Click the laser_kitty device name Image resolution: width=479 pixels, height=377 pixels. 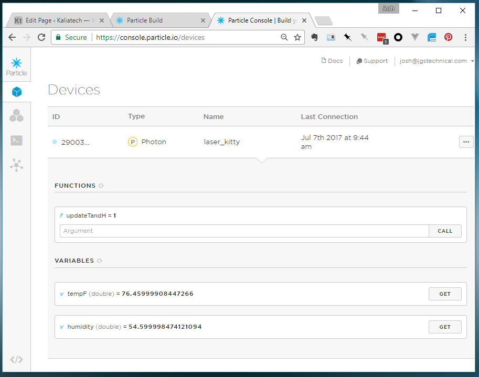pyautogui.click(x=222, y=142)
